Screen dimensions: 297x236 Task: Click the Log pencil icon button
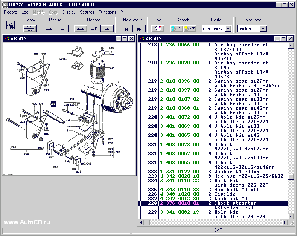(158, 29)
